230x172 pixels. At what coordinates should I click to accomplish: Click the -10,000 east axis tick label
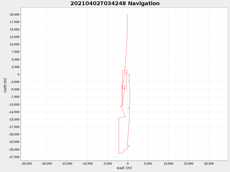click(87, 164)
